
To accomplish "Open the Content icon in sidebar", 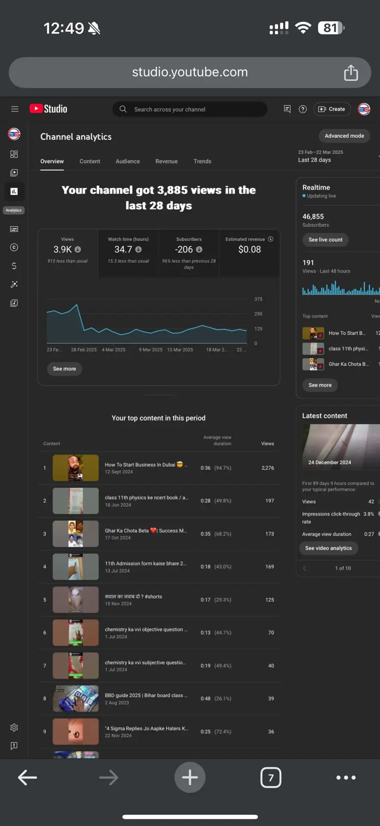I will [14, 173].
